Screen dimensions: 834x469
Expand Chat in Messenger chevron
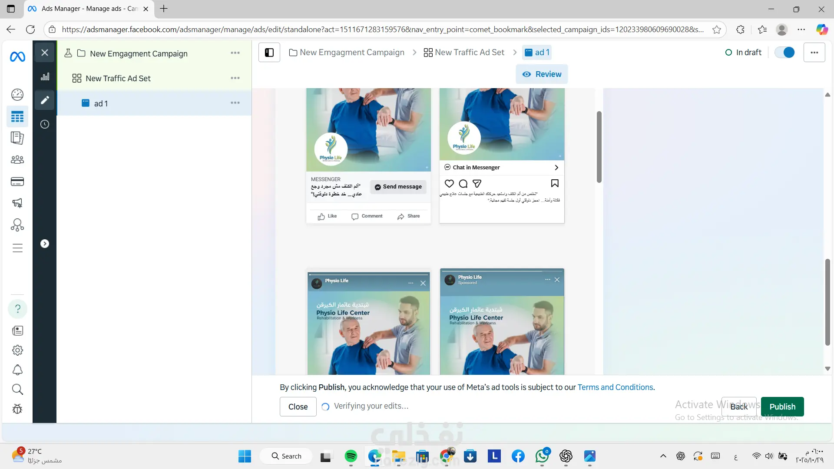tap(556, 168)
